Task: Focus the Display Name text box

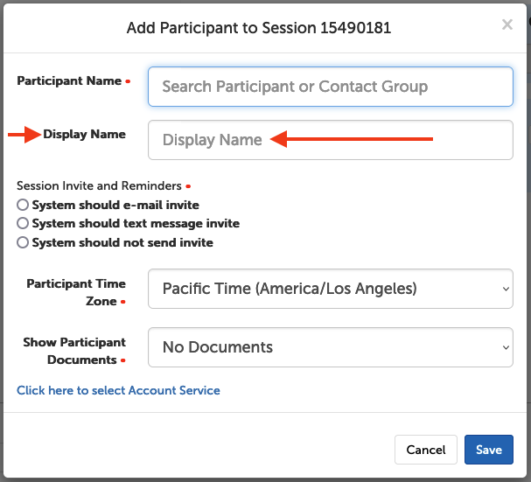Action: (x=330, y=140)
